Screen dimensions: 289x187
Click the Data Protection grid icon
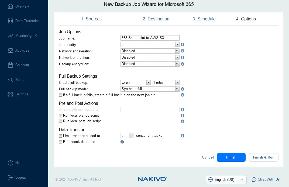(x=10, y=21)
